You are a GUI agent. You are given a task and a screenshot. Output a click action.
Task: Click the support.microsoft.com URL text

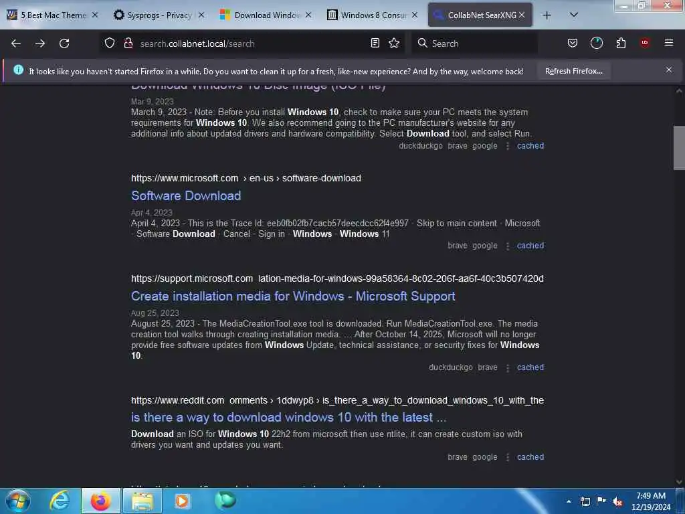[337, 278]
